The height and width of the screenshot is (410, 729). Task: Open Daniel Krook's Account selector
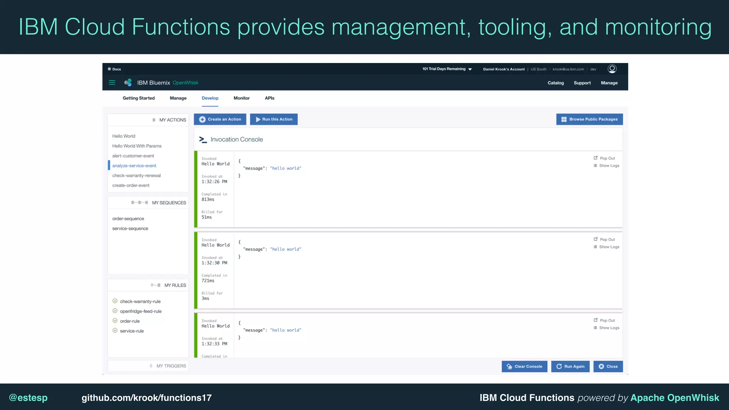point(504,69)
